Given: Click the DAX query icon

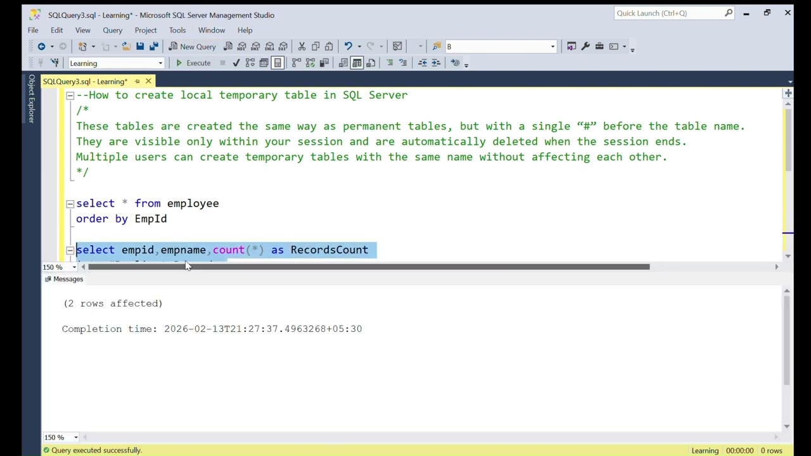Looking at the screenshot, I should click(x=283, y=46).
